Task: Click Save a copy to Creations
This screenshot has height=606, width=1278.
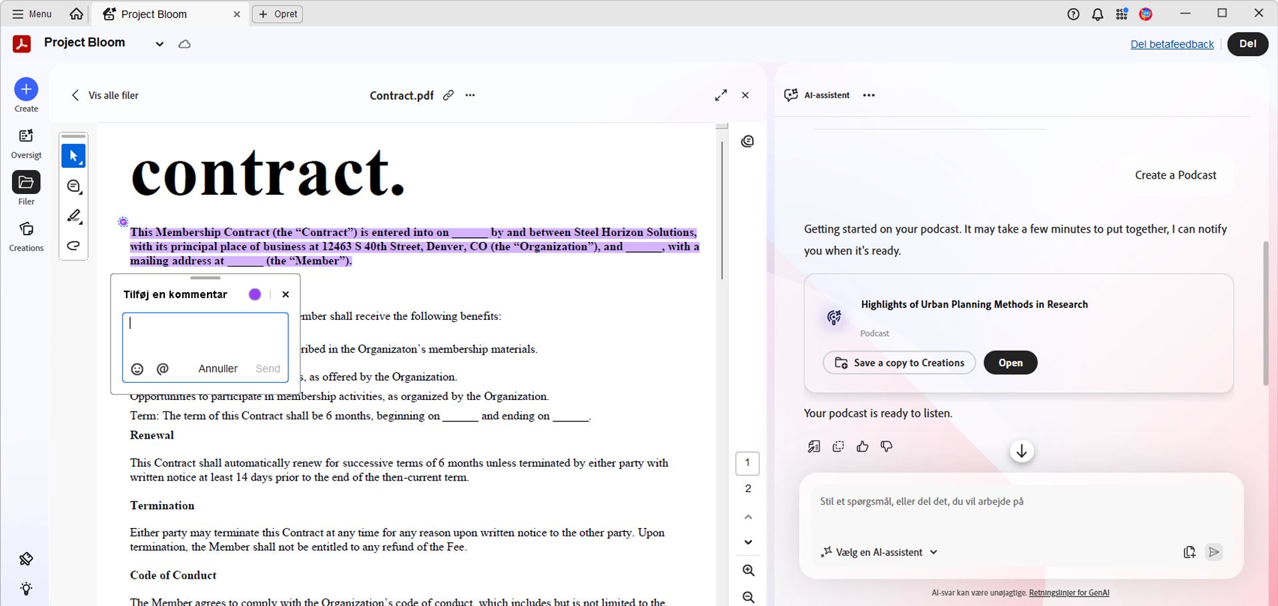Action: (x=899, y=363)
